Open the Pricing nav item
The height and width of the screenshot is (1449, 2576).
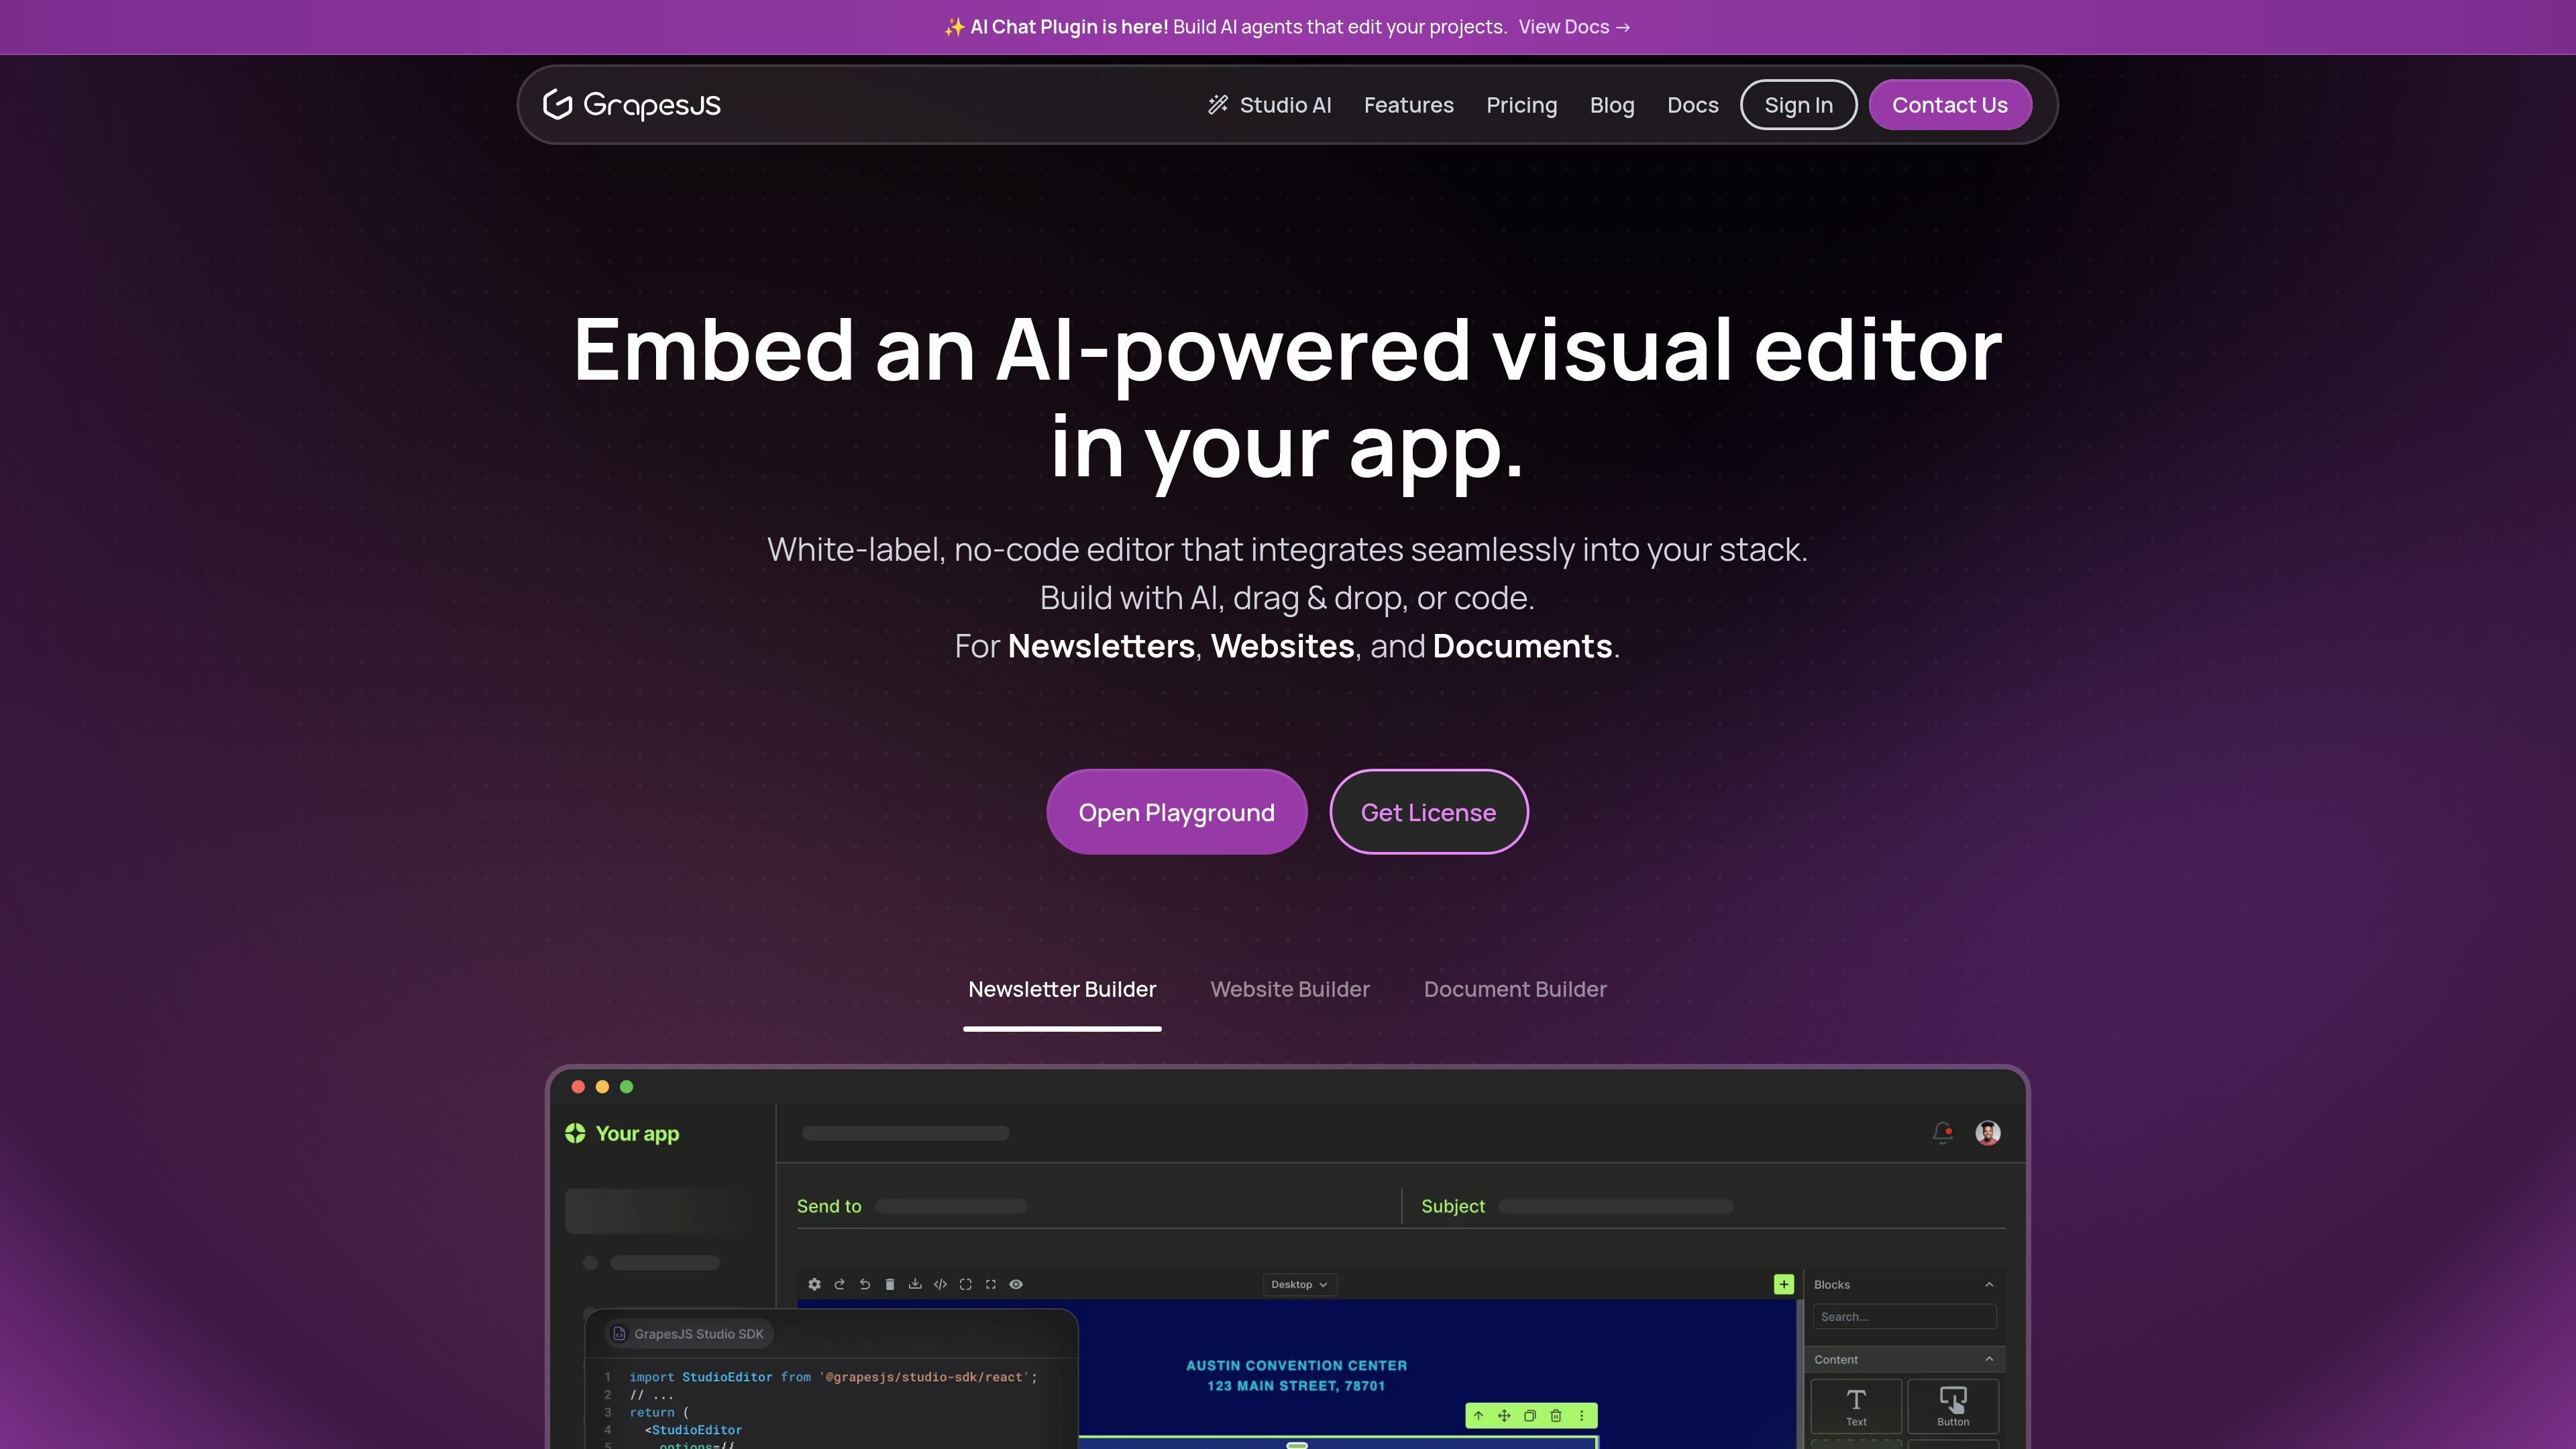(x=1521, y=105)
